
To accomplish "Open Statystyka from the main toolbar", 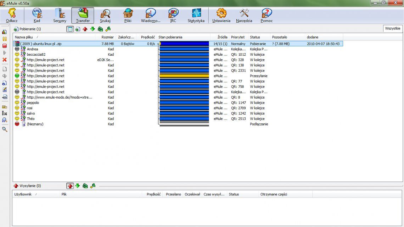I will [x=196, y=15].
